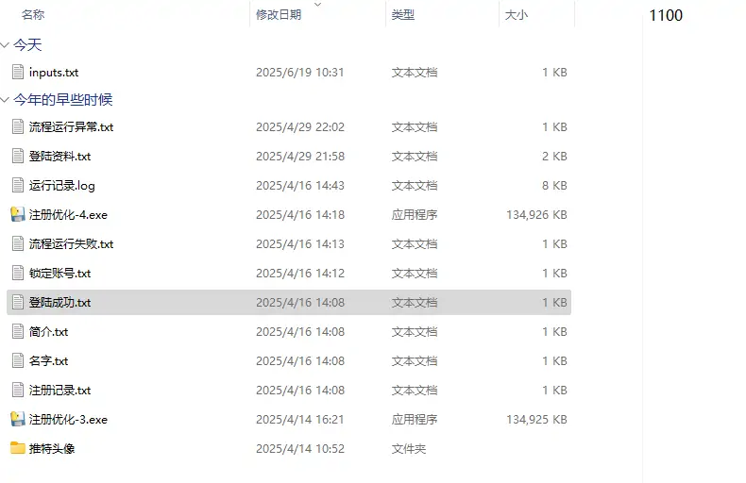
Task: Select the file name 流程运行失败.txt
Action: pyautogui.click(x=72, y=244)
